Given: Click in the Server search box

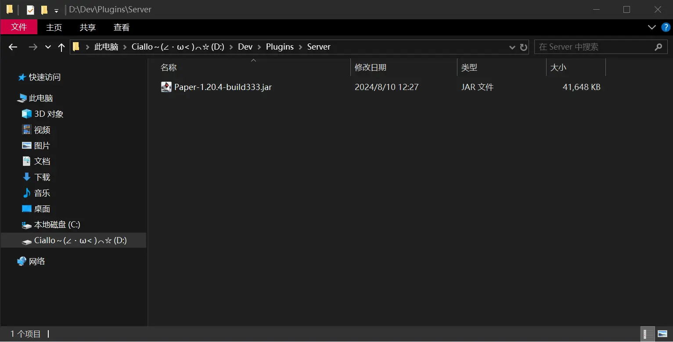Looking at the screenshot, I should coord(593,47).
